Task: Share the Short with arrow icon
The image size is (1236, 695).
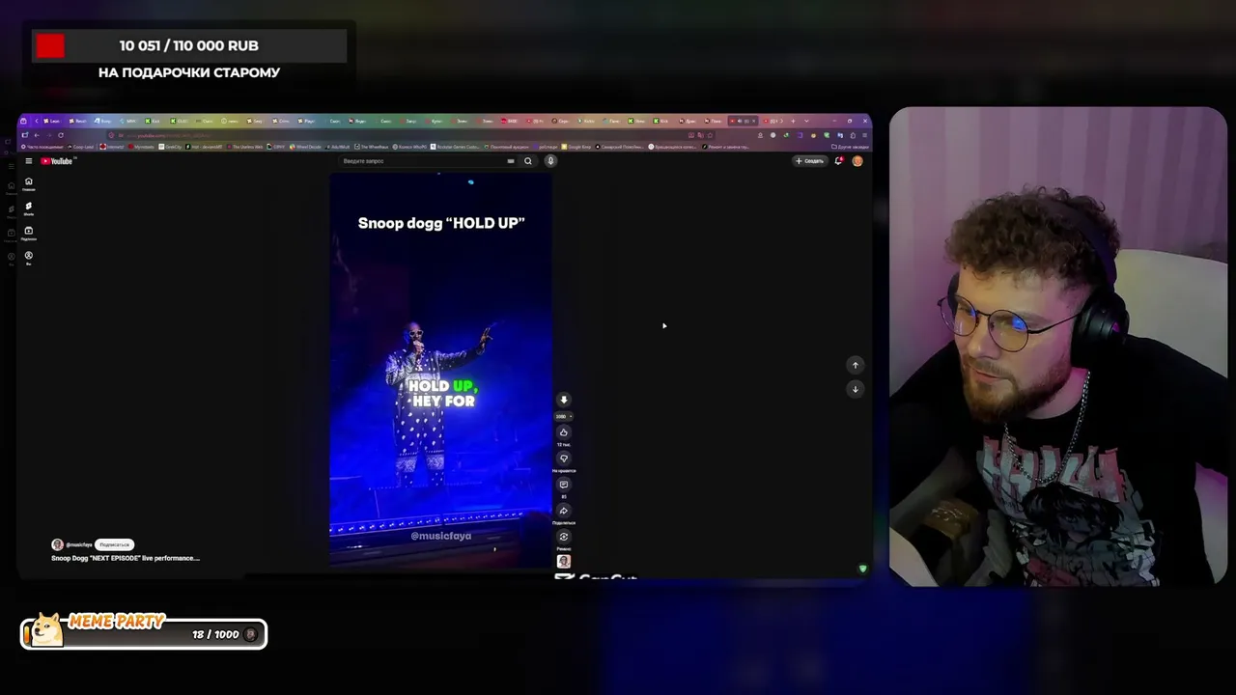Action: 564,511
